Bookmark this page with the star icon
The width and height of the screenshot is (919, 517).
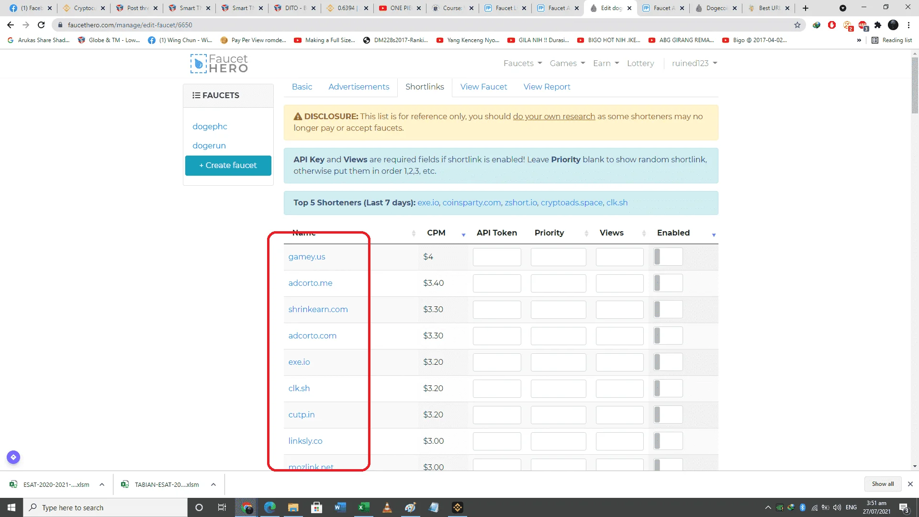click(797, 25)
